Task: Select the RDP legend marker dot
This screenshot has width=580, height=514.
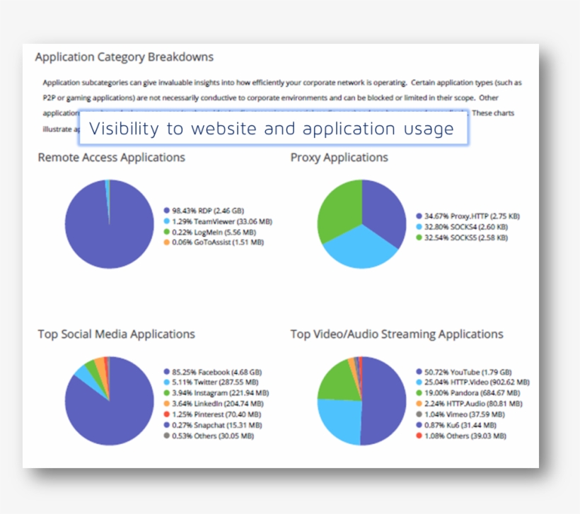Action: coord(166,210)
